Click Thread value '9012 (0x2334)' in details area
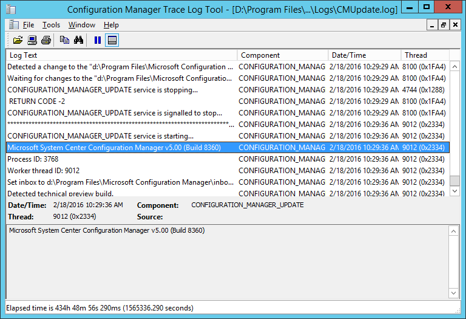Screen dimensions: 466x319 75,216
